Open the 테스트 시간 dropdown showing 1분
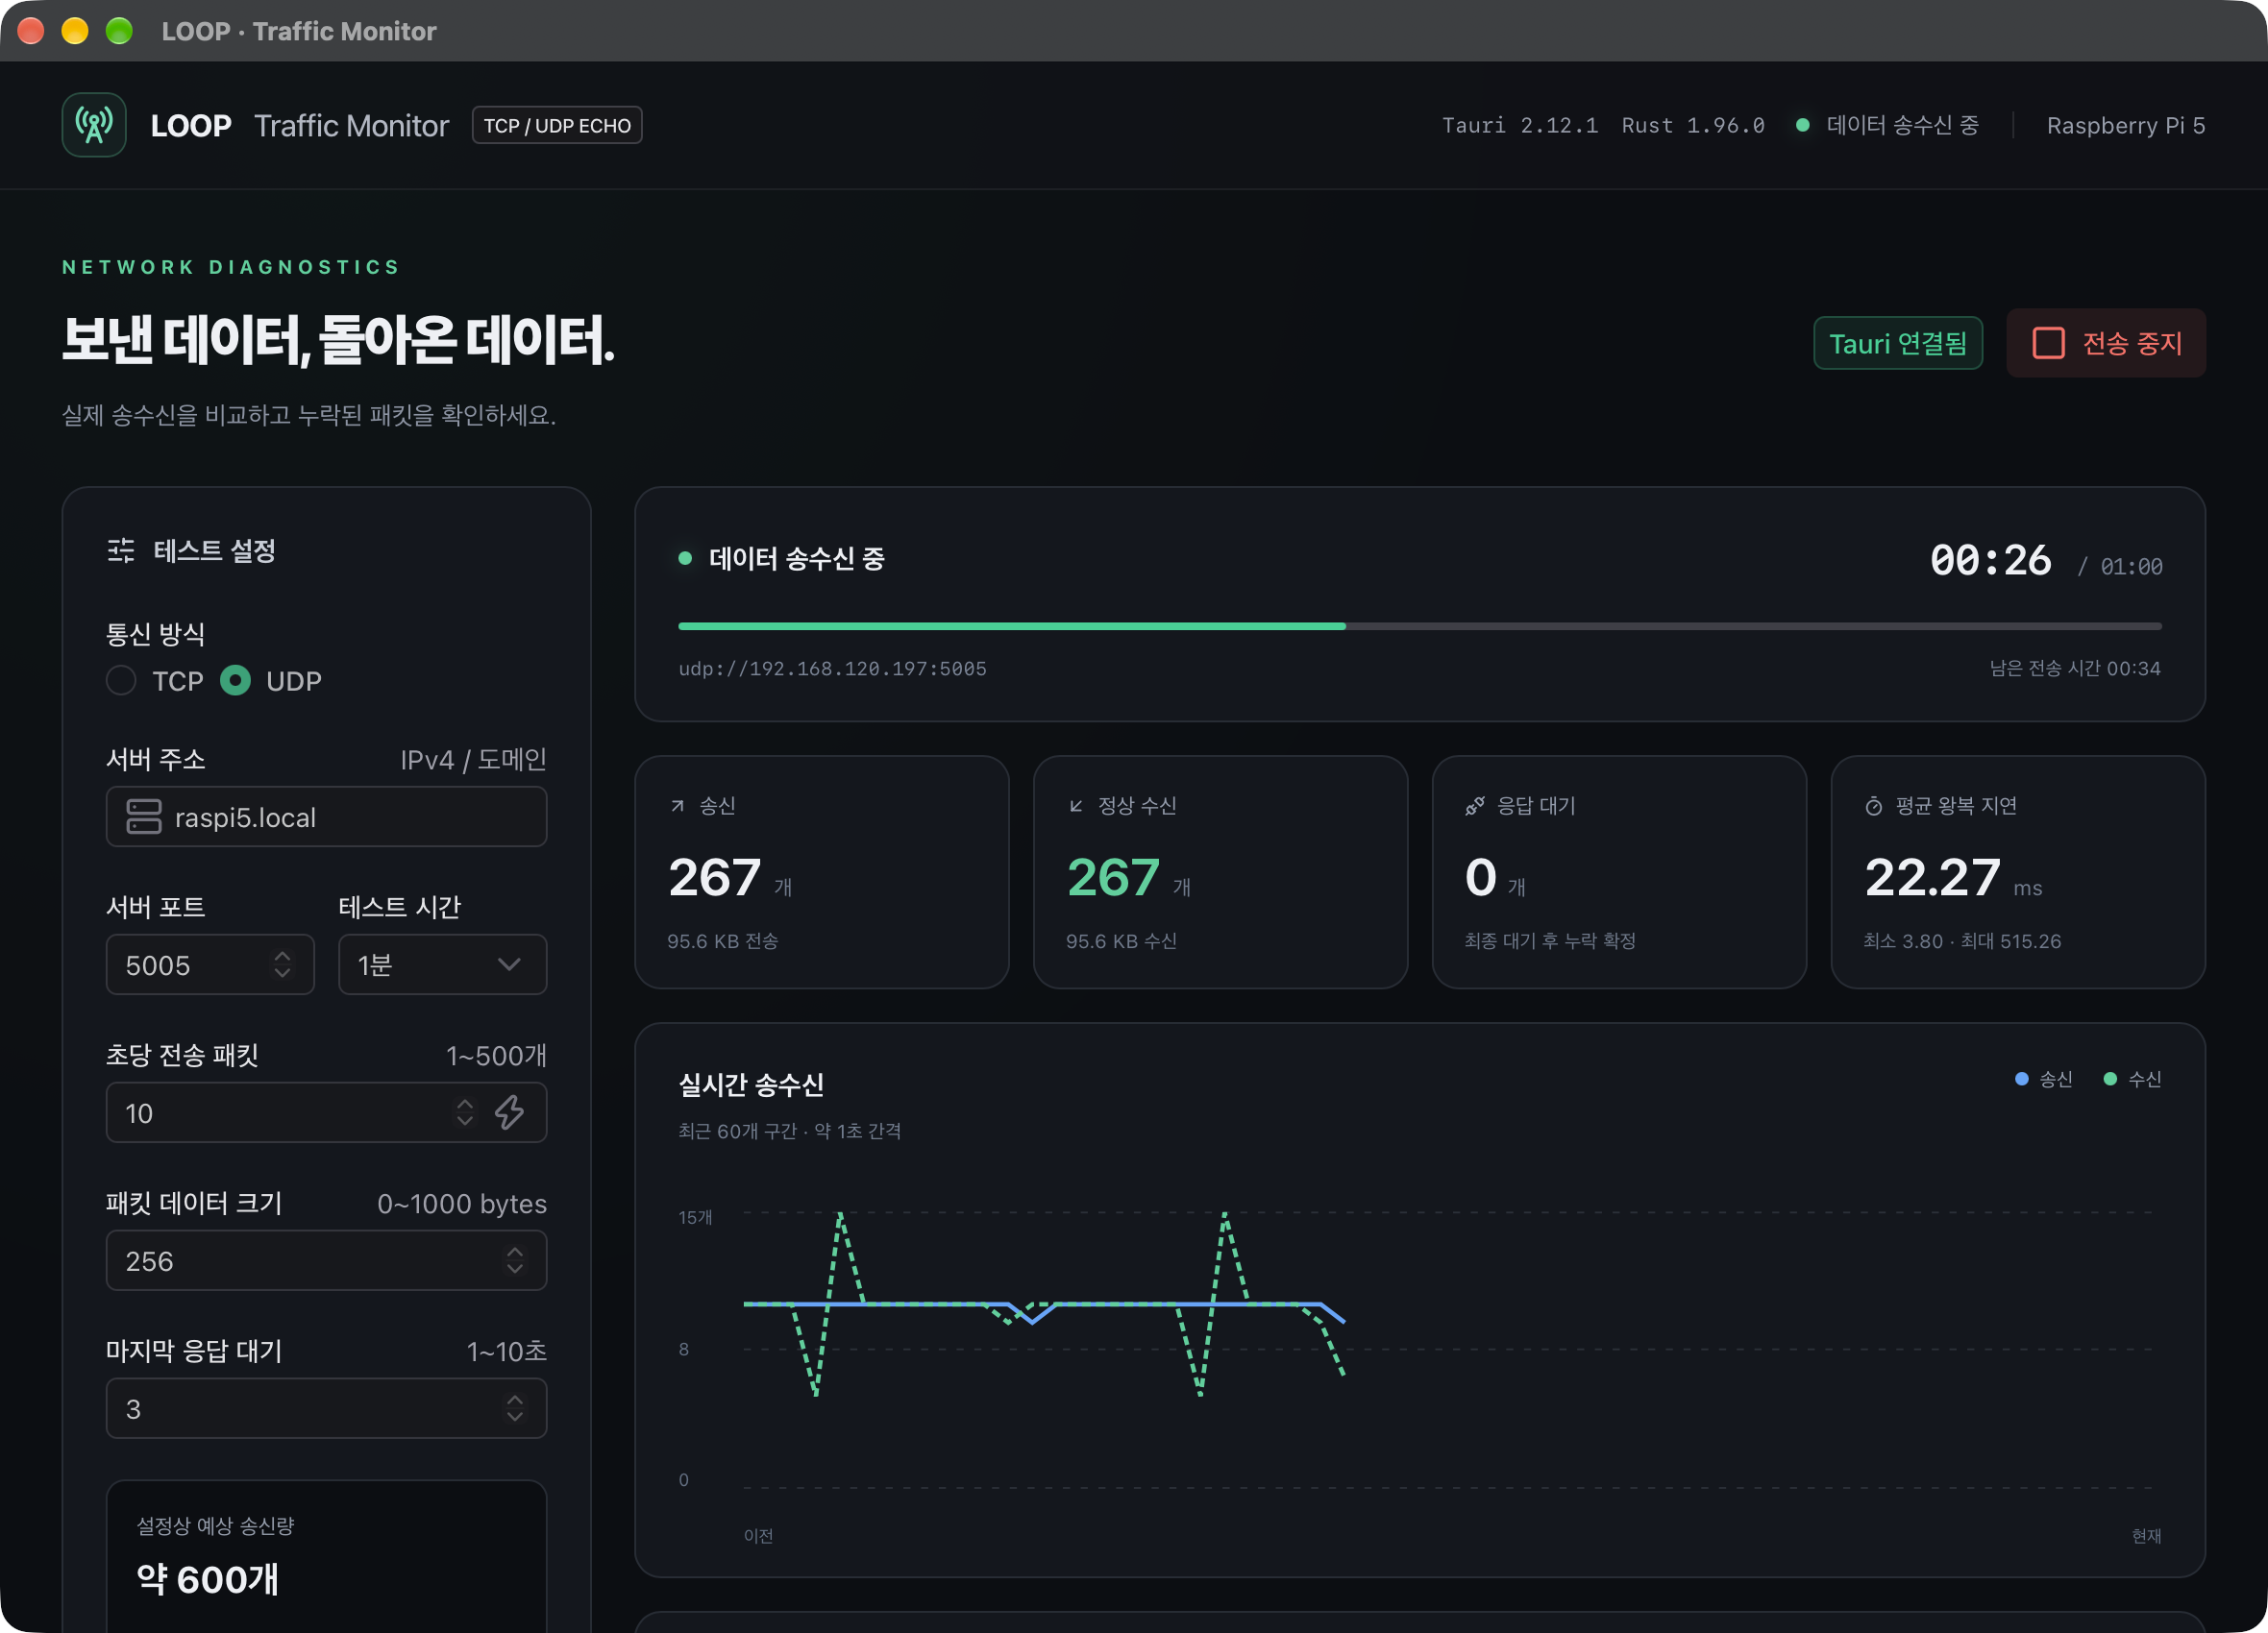The width and height of the screenshot is (2268, 1633). click(442, 964)
